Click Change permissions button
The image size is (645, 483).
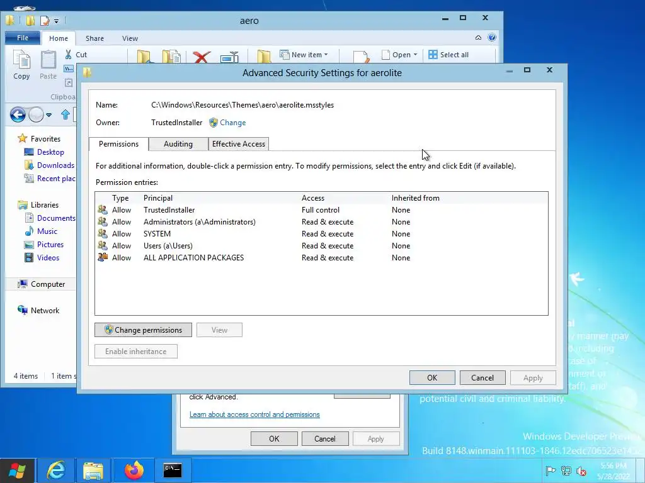(x=143, y=330)
